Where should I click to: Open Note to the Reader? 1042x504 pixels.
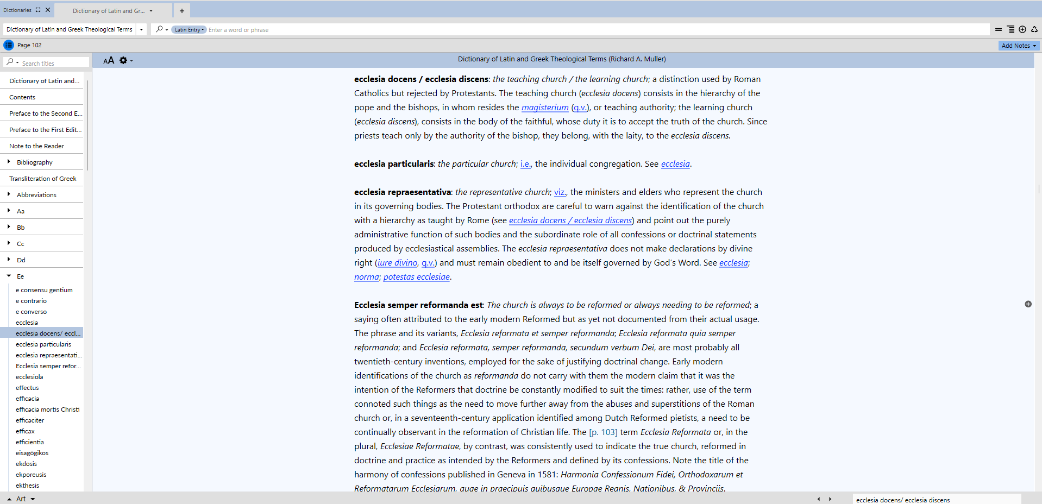pyautogui.click(x=36, y=146)
